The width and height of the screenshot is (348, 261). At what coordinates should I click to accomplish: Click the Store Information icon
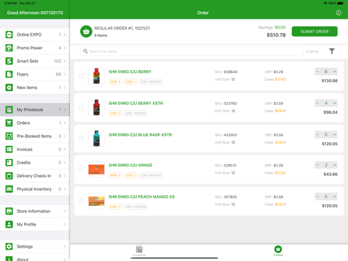(9, 211)
